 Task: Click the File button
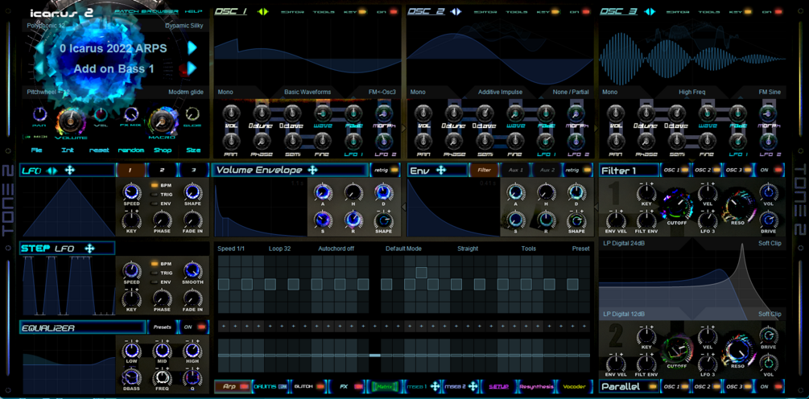click(x=37, y=150)
